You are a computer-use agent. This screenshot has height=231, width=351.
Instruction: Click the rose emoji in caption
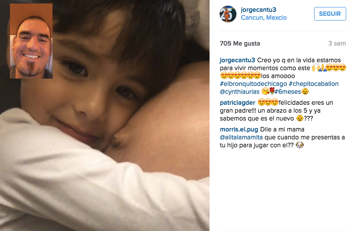click(x=272, y=91)
